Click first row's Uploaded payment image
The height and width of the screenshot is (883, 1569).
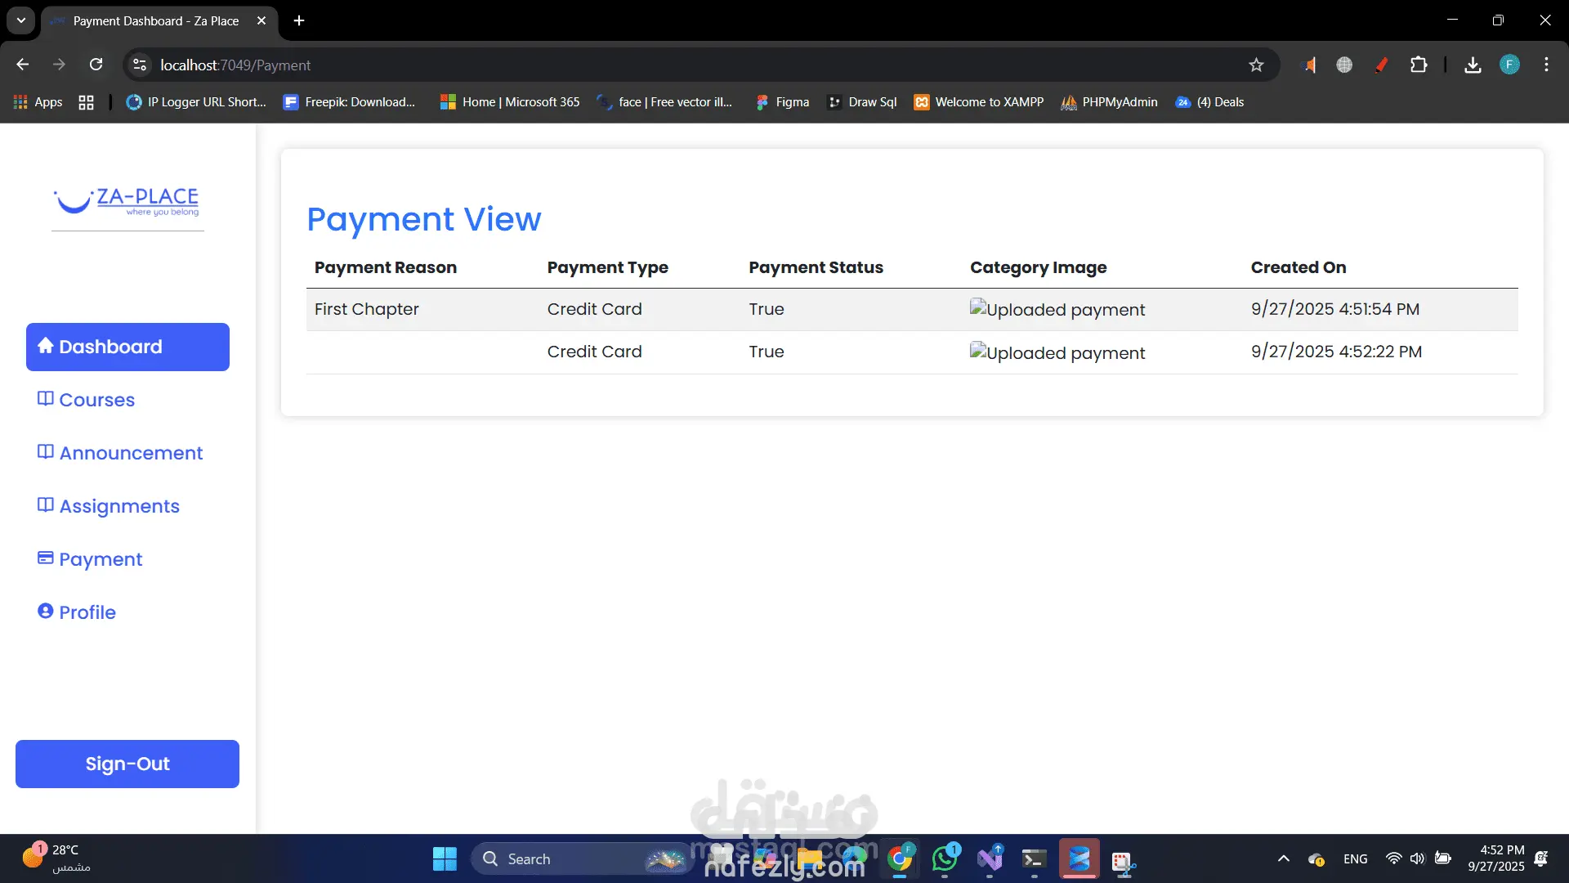[978, 307]
